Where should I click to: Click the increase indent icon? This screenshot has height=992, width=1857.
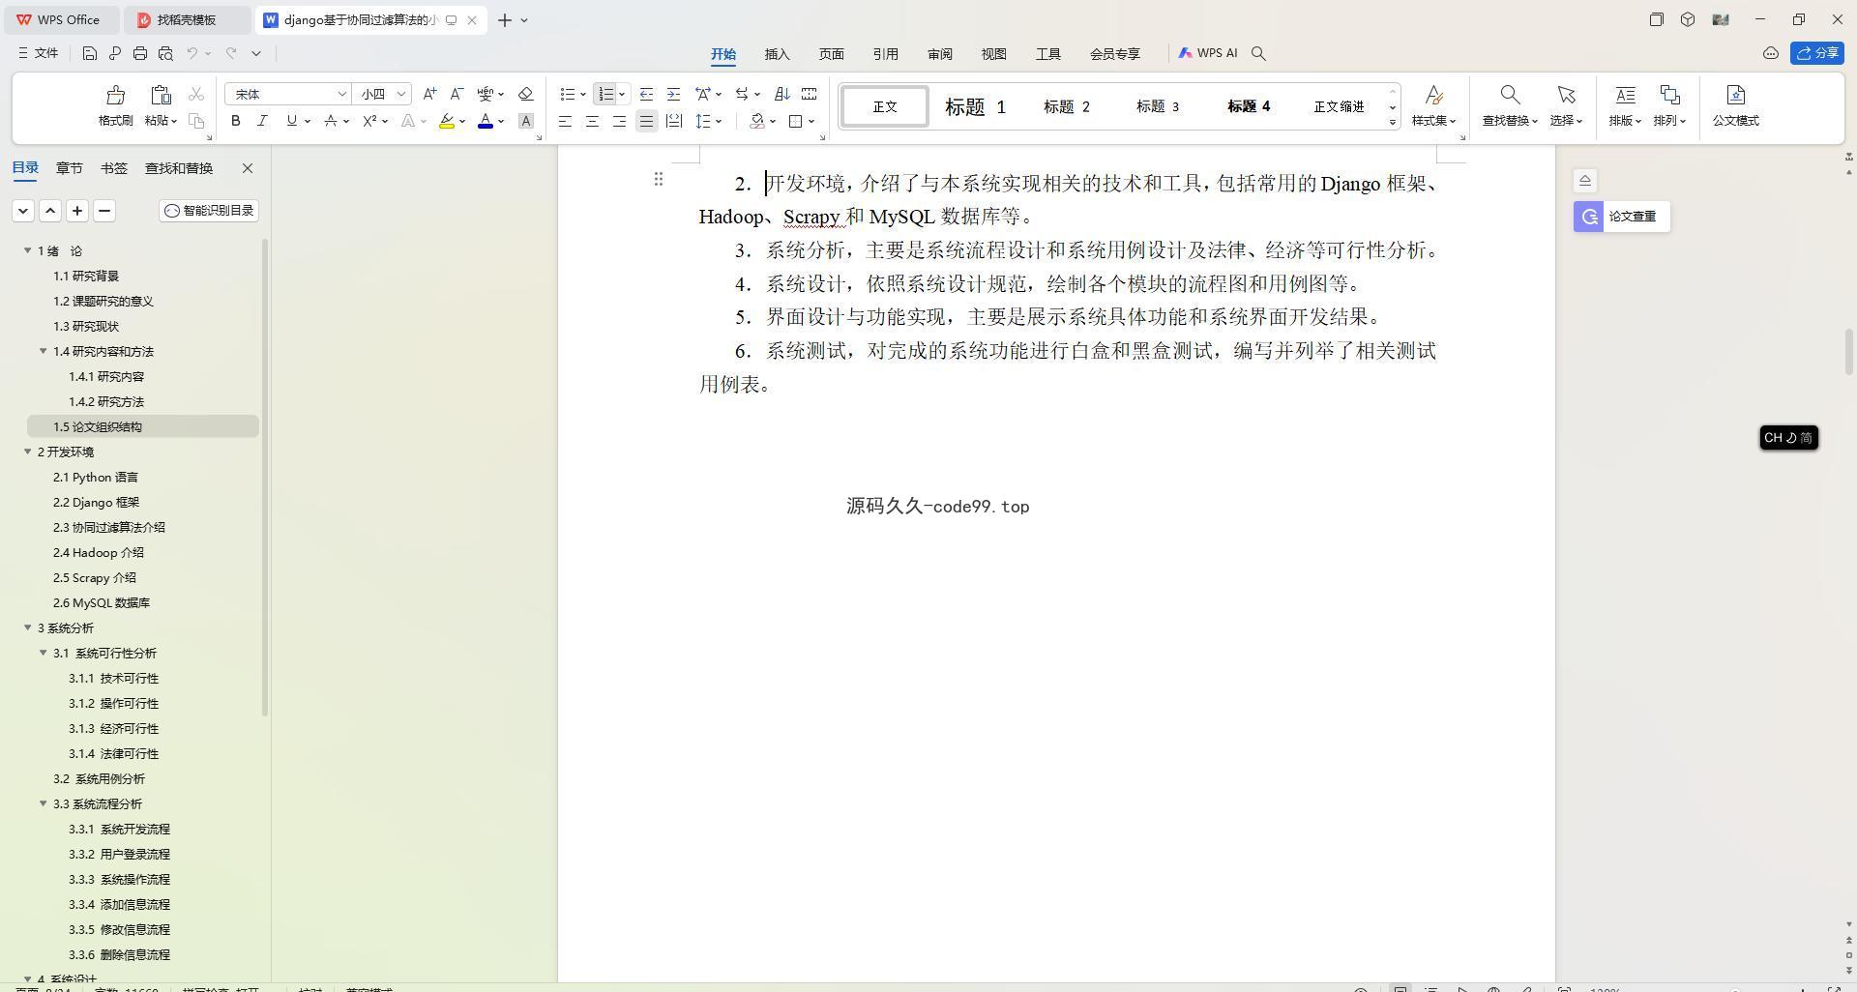(x=673, y=94)
